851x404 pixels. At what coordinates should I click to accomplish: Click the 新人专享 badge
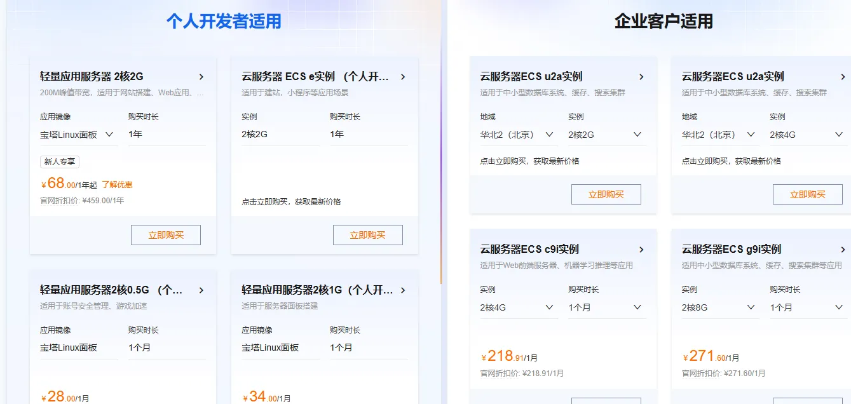59,161
